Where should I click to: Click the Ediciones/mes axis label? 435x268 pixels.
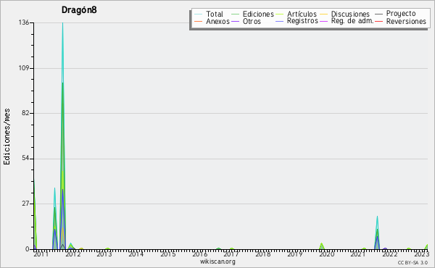[x=7, y=136]
